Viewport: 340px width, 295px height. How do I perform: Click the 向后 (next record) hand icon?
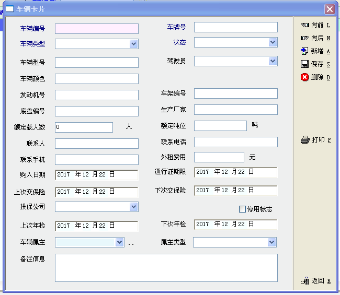coord(304,38)
